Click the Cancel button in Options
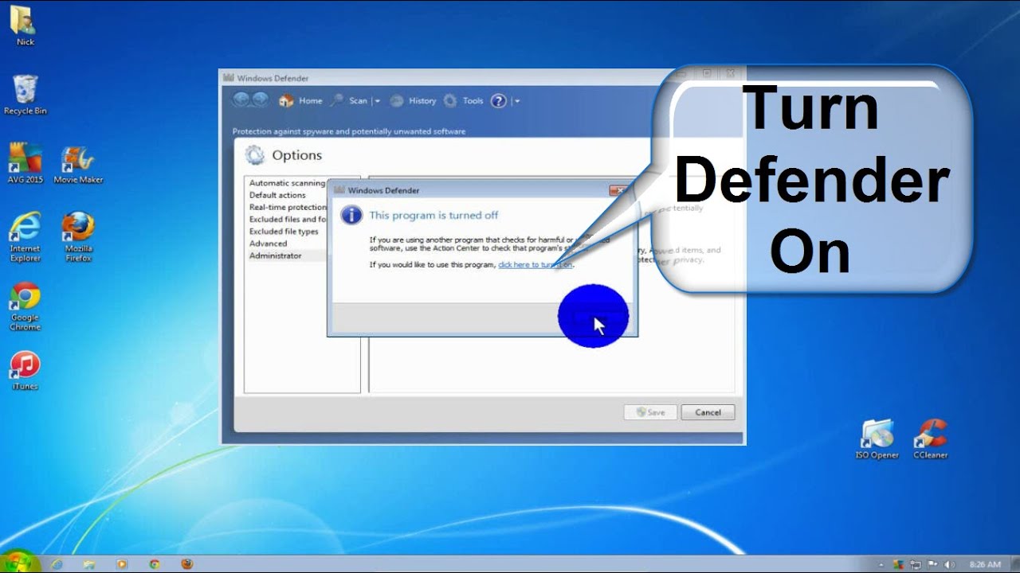The height and width of the screenshot is (573, 1020). (x=708, y=412)
